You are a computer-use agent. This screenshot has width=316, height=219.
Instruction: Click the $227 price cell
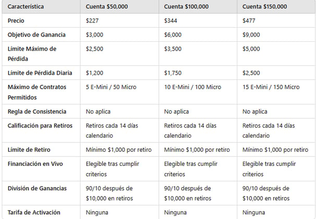(x=92, y=20)
